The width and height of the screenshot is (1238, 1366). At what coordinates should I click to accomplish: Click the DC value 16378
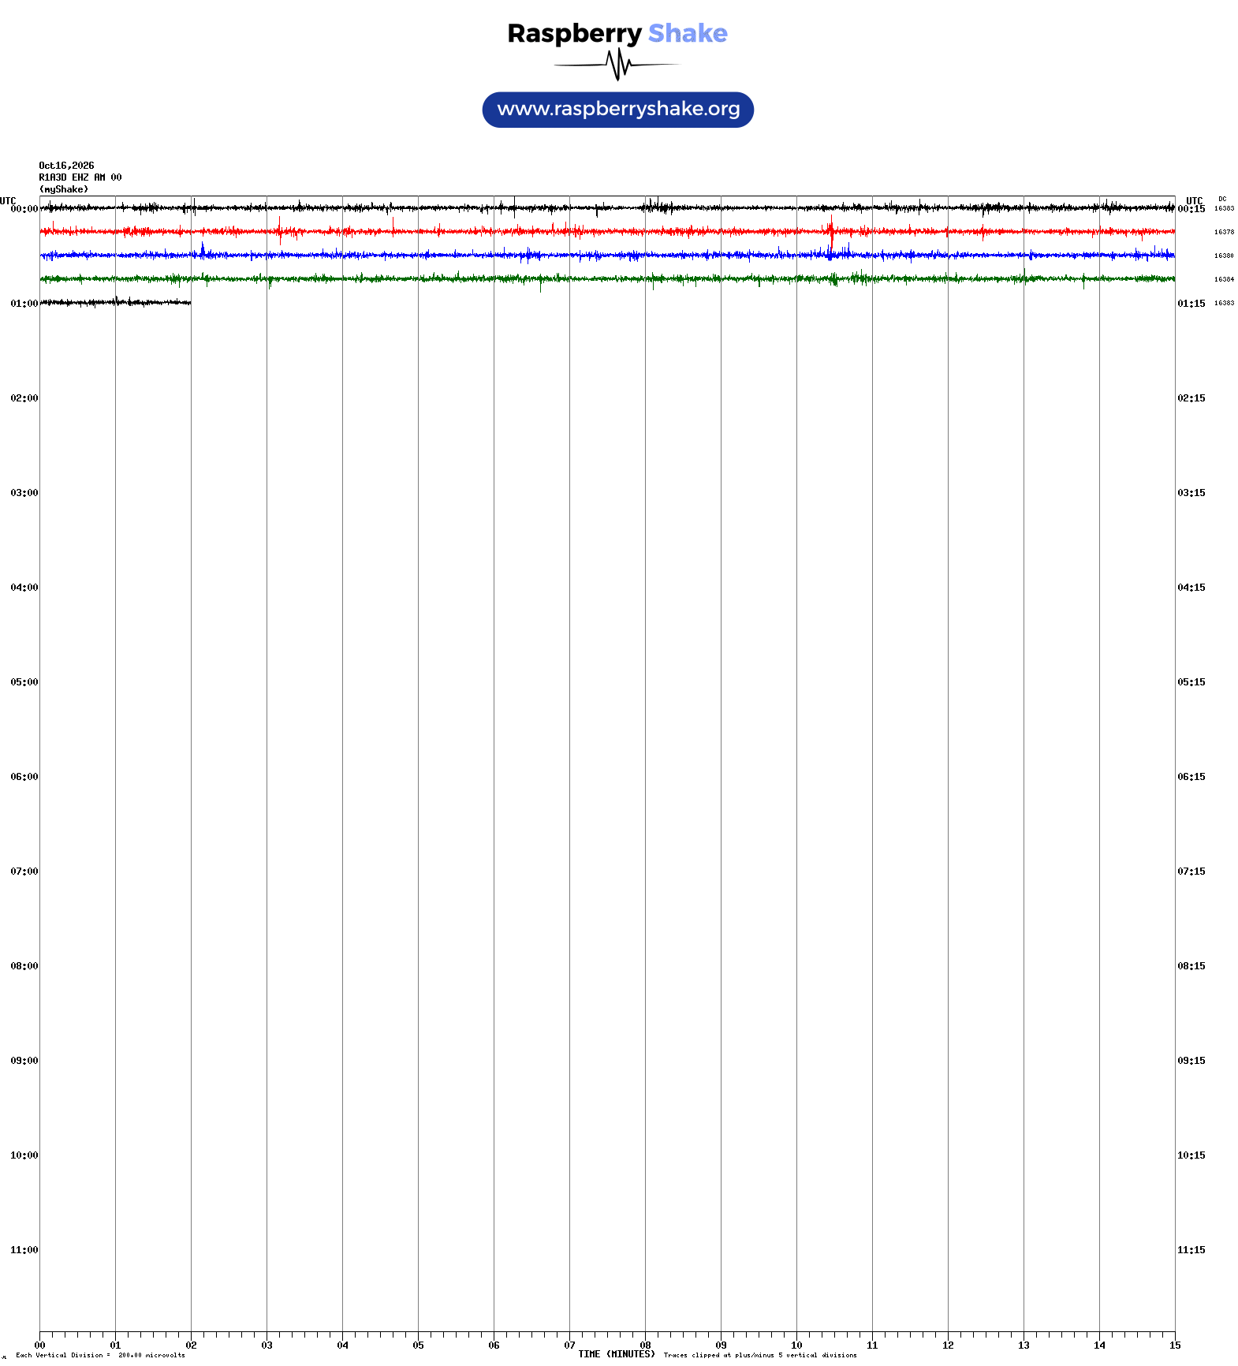(x=1224, y=232)
